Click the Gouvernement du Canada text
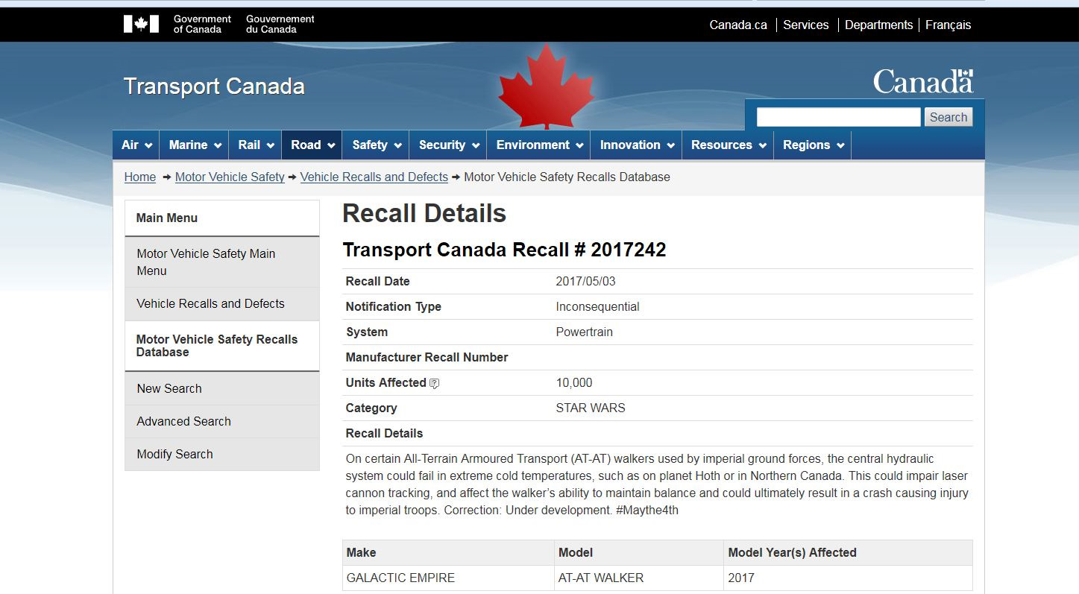The height and width of the screenshot is (594, 1079). 280,24
